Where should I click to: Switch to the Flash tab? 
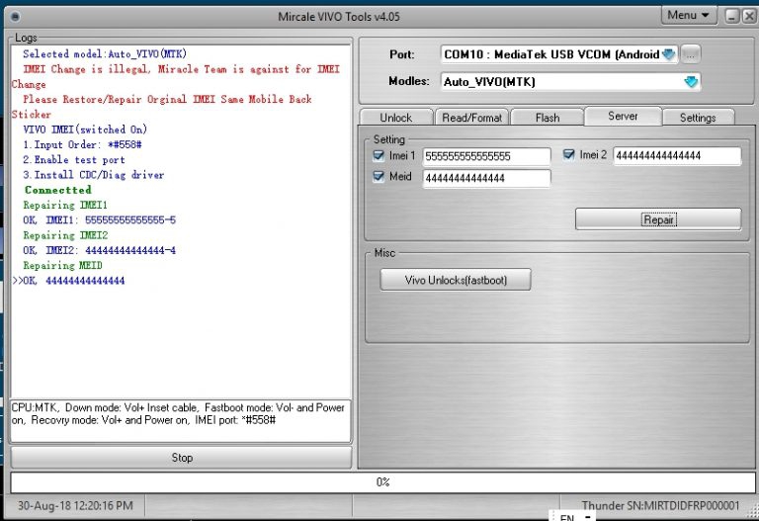547,118
